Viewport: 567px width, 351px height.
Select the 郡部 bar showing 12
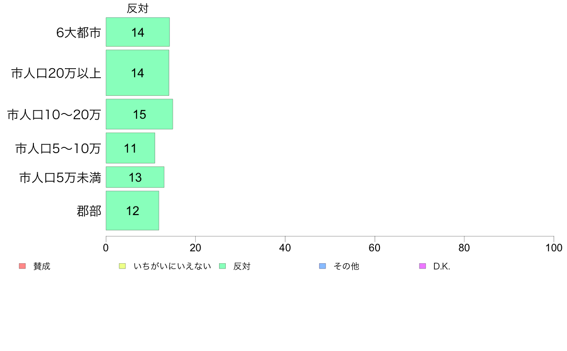[132, 211]
